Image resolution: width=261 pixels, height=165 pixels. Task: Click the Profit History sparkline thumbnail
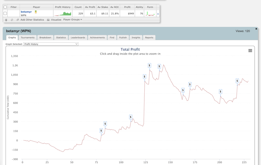point(63,14)
